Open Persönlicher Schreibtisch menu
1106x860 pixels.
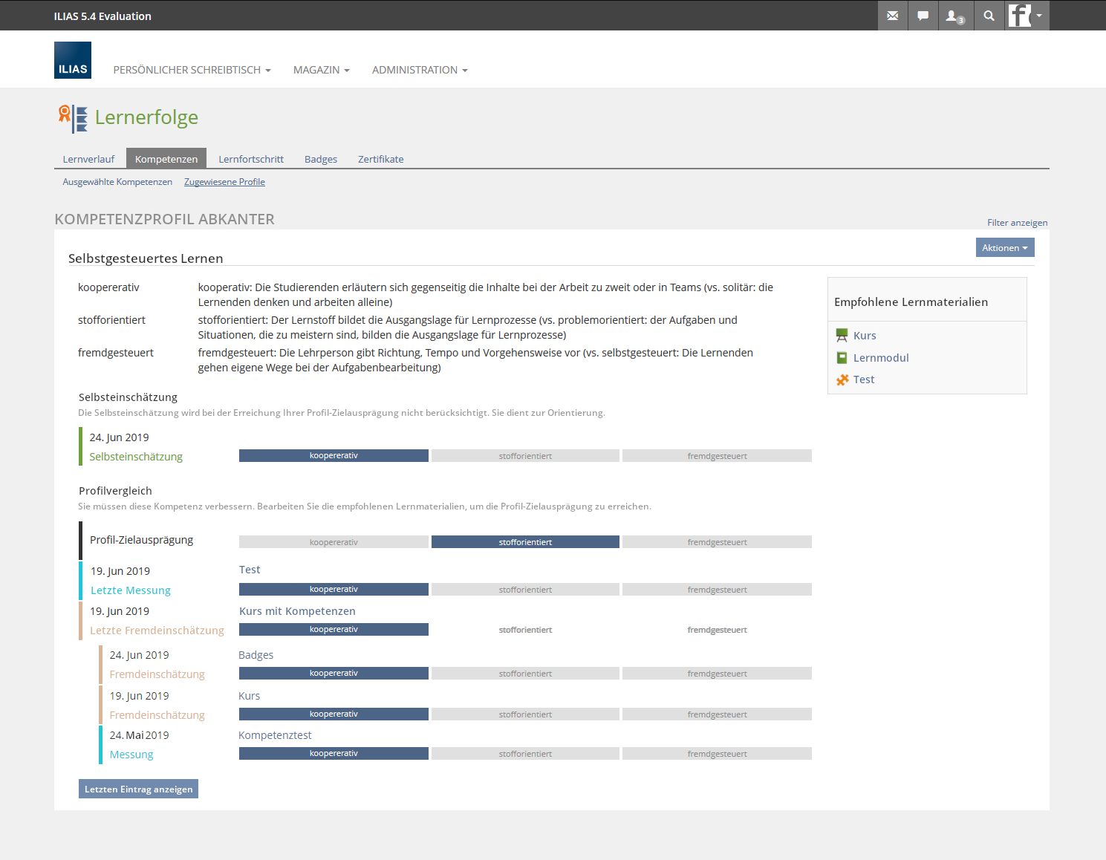click(192, 70)
